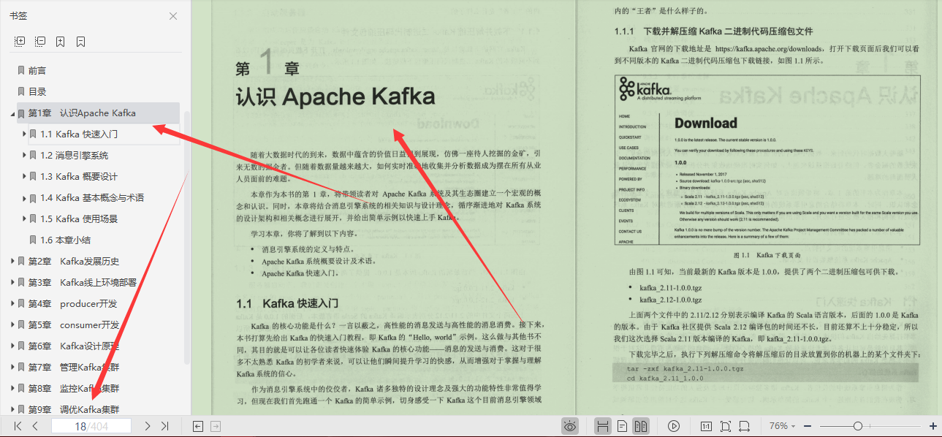
Task: Start slideshow playback
Action: click(674, 426)
